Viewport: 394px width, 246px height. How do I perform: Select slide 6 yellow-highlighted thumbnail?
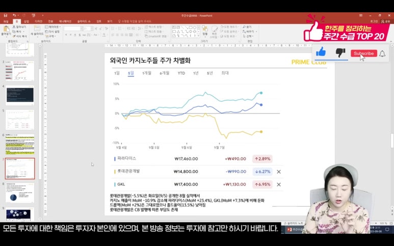(x=20, y=144)
